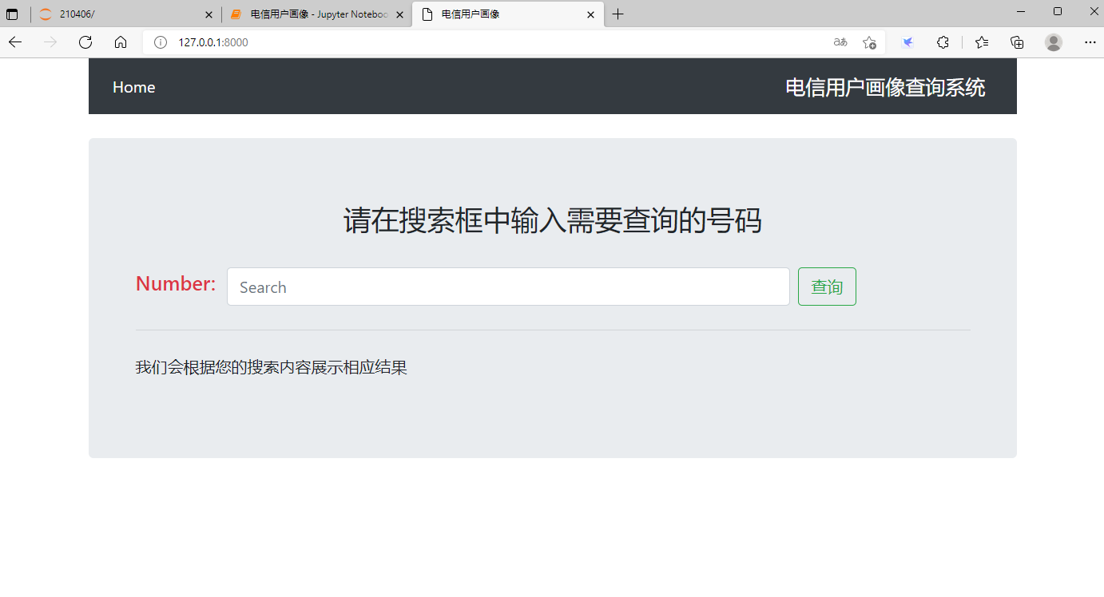Click text 我们会根据您的搜索内容展示相应结果

(x=272, y=368)
